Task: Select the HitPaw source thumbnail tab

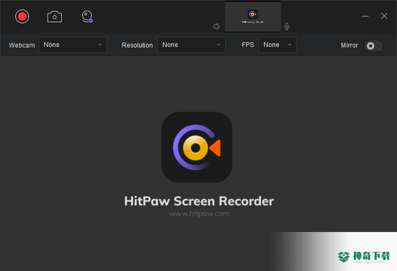Action: click(x=253, y=17)
